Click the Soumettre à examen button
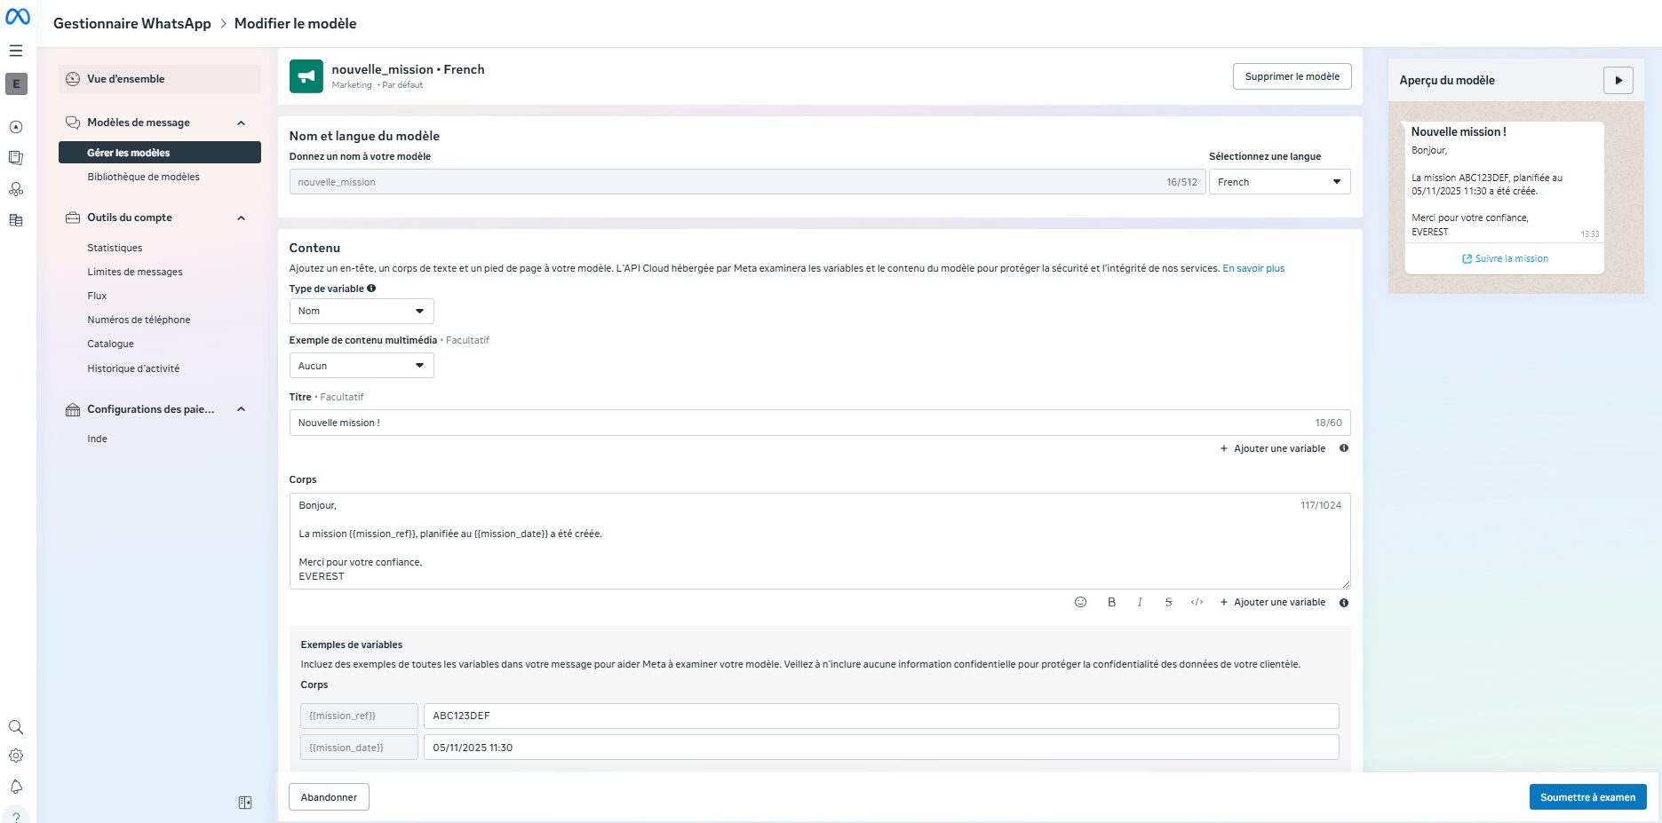This screenshot has width=1662, height=823. click(x=1587, y=797)
